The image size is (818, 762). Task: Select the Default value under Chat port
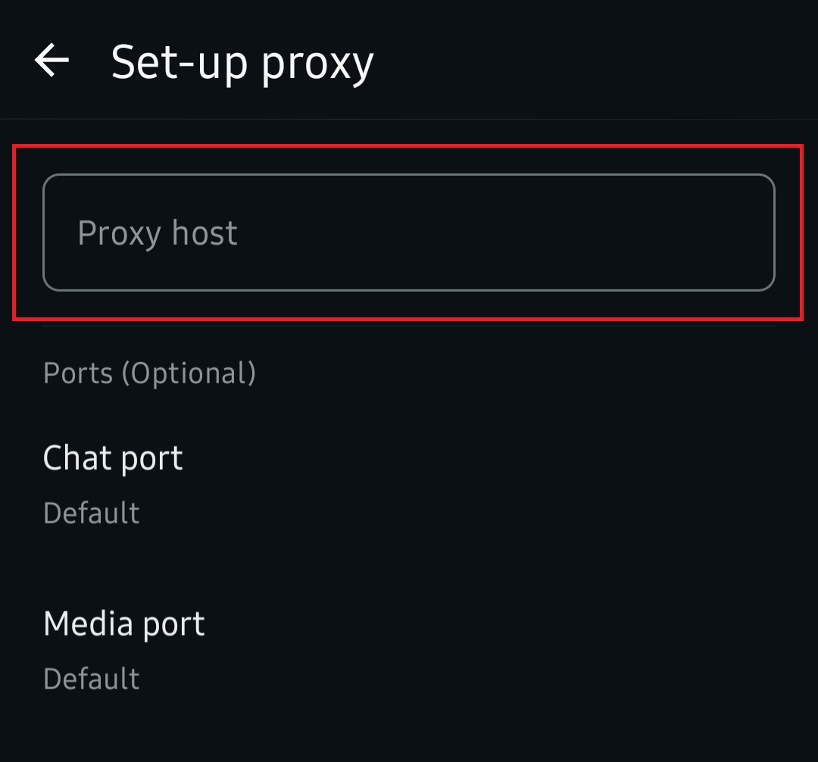click(92, 513)
